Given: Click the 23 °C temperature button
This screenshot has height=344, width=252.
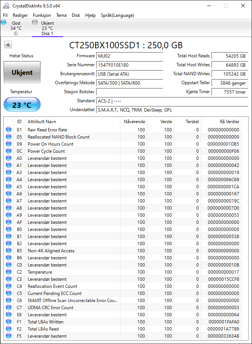Looking at the screenshot, I should pyautogui.click(x=22, y=105).
